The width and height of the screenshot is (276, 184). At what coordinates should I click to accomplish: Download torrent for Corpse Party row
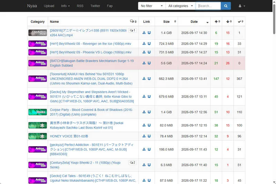(x=144, y=112)
